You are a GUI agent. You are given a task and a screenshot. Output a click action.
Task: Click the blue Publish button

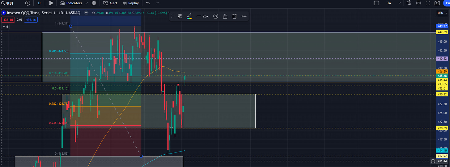coord(447,3)
